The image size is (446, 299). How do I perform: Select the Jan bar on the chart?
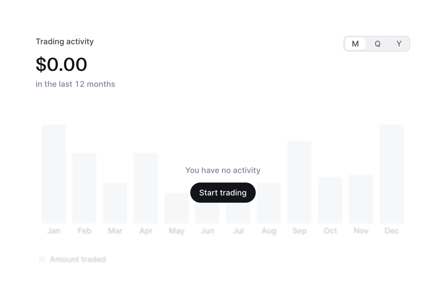(54, 174)
